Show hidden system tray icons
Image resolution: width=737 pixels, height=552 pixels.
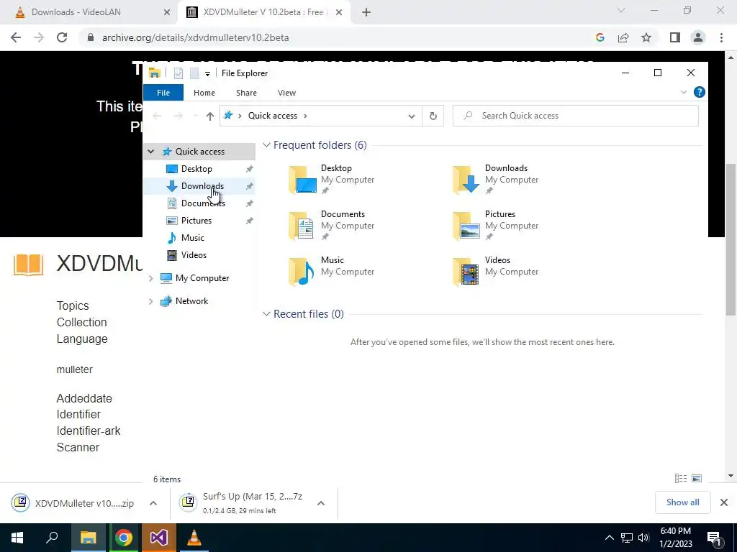pyautogui.click(x=609, y=538)
